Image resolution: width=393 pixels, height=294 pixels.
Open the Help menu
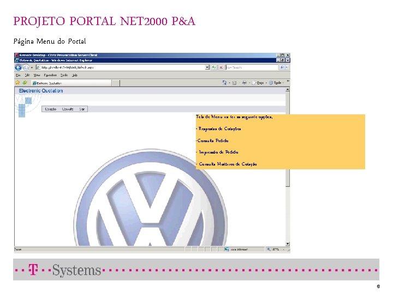point(75,75)
